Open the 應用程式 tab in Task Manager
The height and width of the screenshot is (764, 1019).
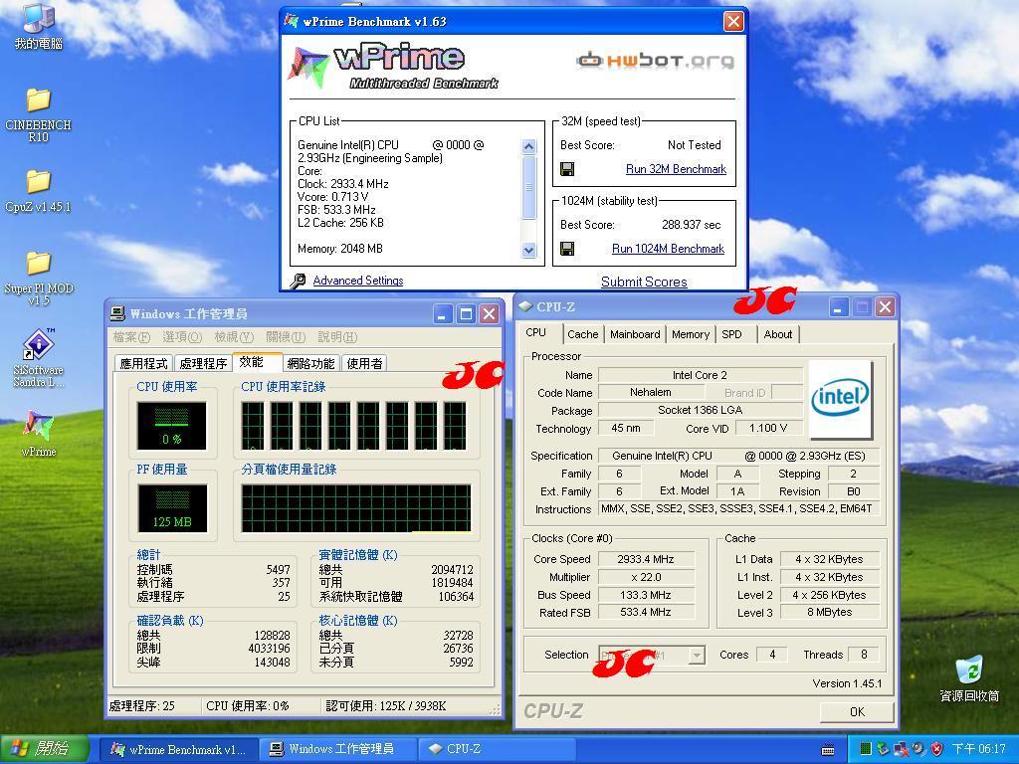tap(143, 363)
